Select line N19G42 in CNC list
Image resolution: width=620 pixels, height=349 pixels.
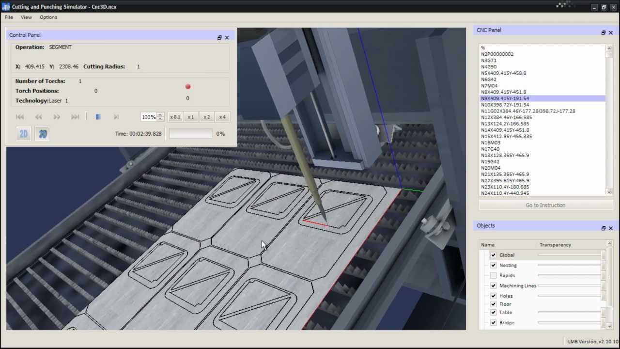[x=542, y=161]
